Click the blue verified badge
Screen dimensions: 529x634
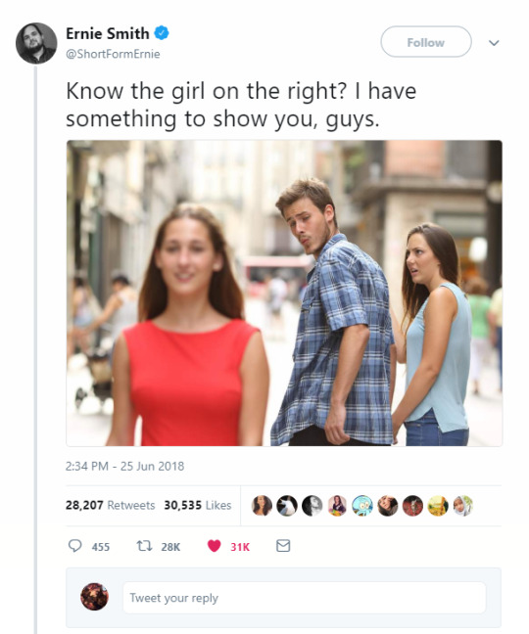[162, 32]
